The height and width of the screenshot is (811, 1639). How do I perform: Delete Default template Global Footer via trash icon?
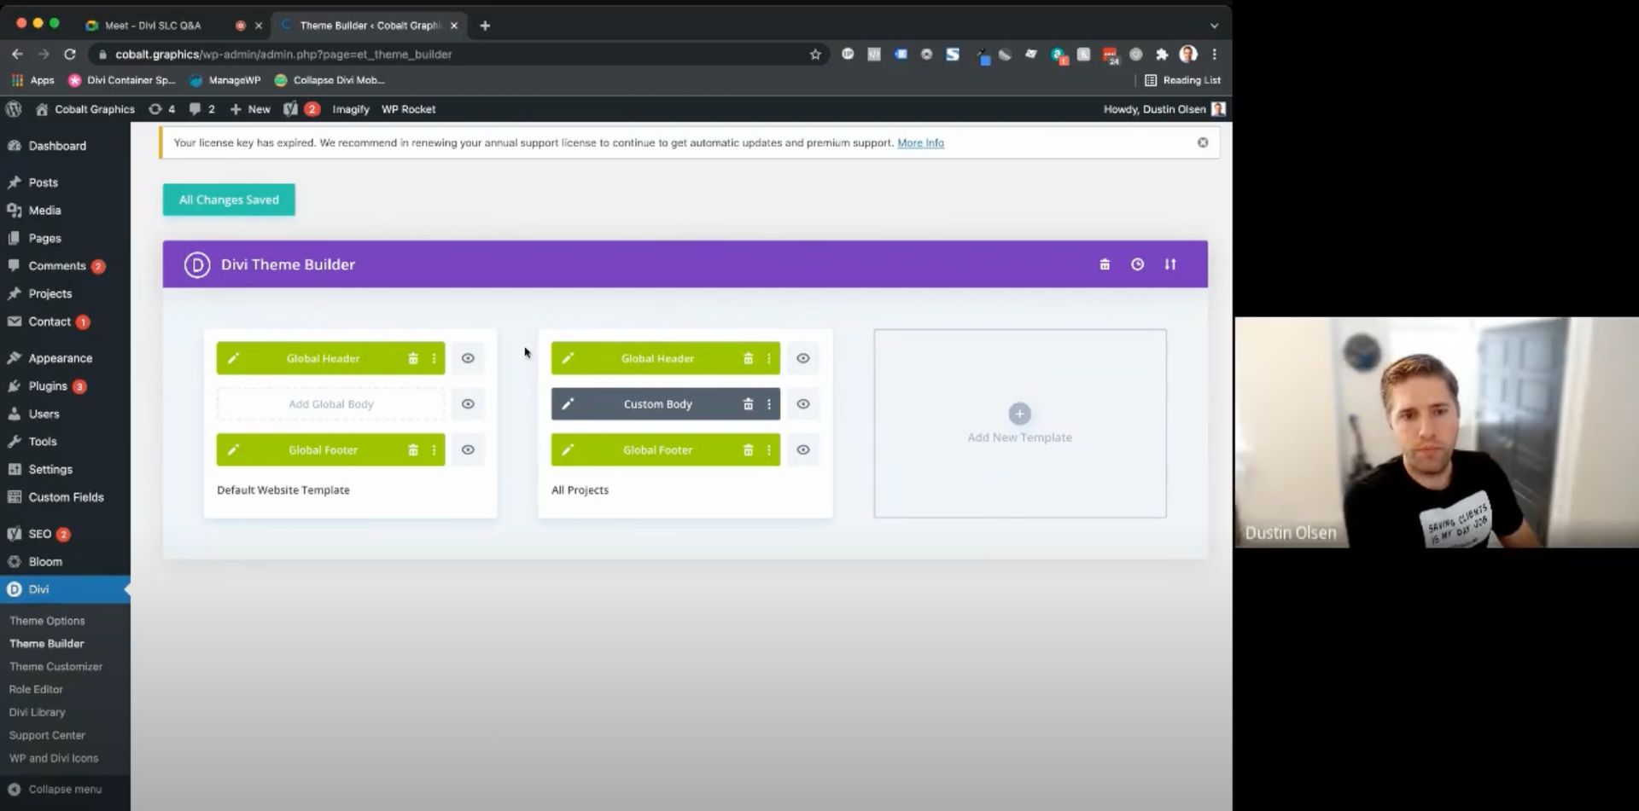tap(413, 450)
